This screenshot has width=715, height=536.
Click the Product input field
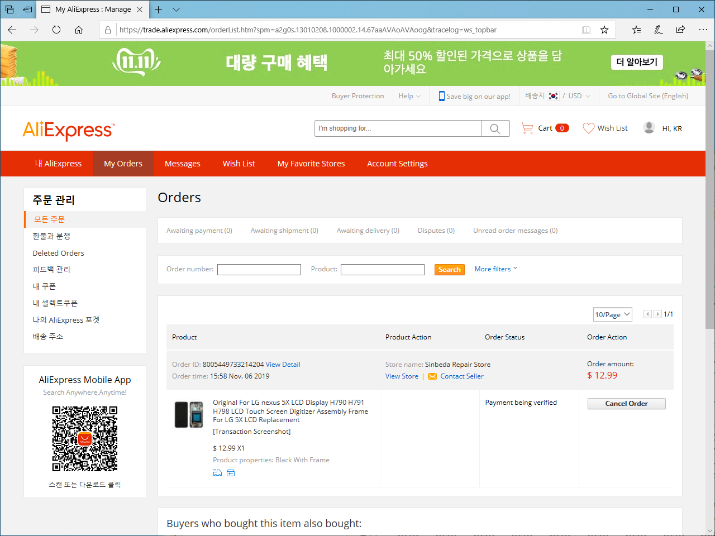tap(383, 270)
